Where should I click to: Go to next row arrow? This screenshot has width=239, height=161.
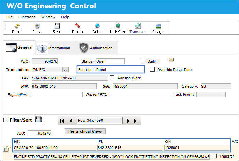(x=128, y=121)
